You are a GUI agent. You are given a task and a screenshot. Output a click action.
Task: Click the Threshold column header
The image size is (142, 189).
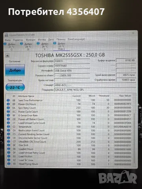pos(104,96)
